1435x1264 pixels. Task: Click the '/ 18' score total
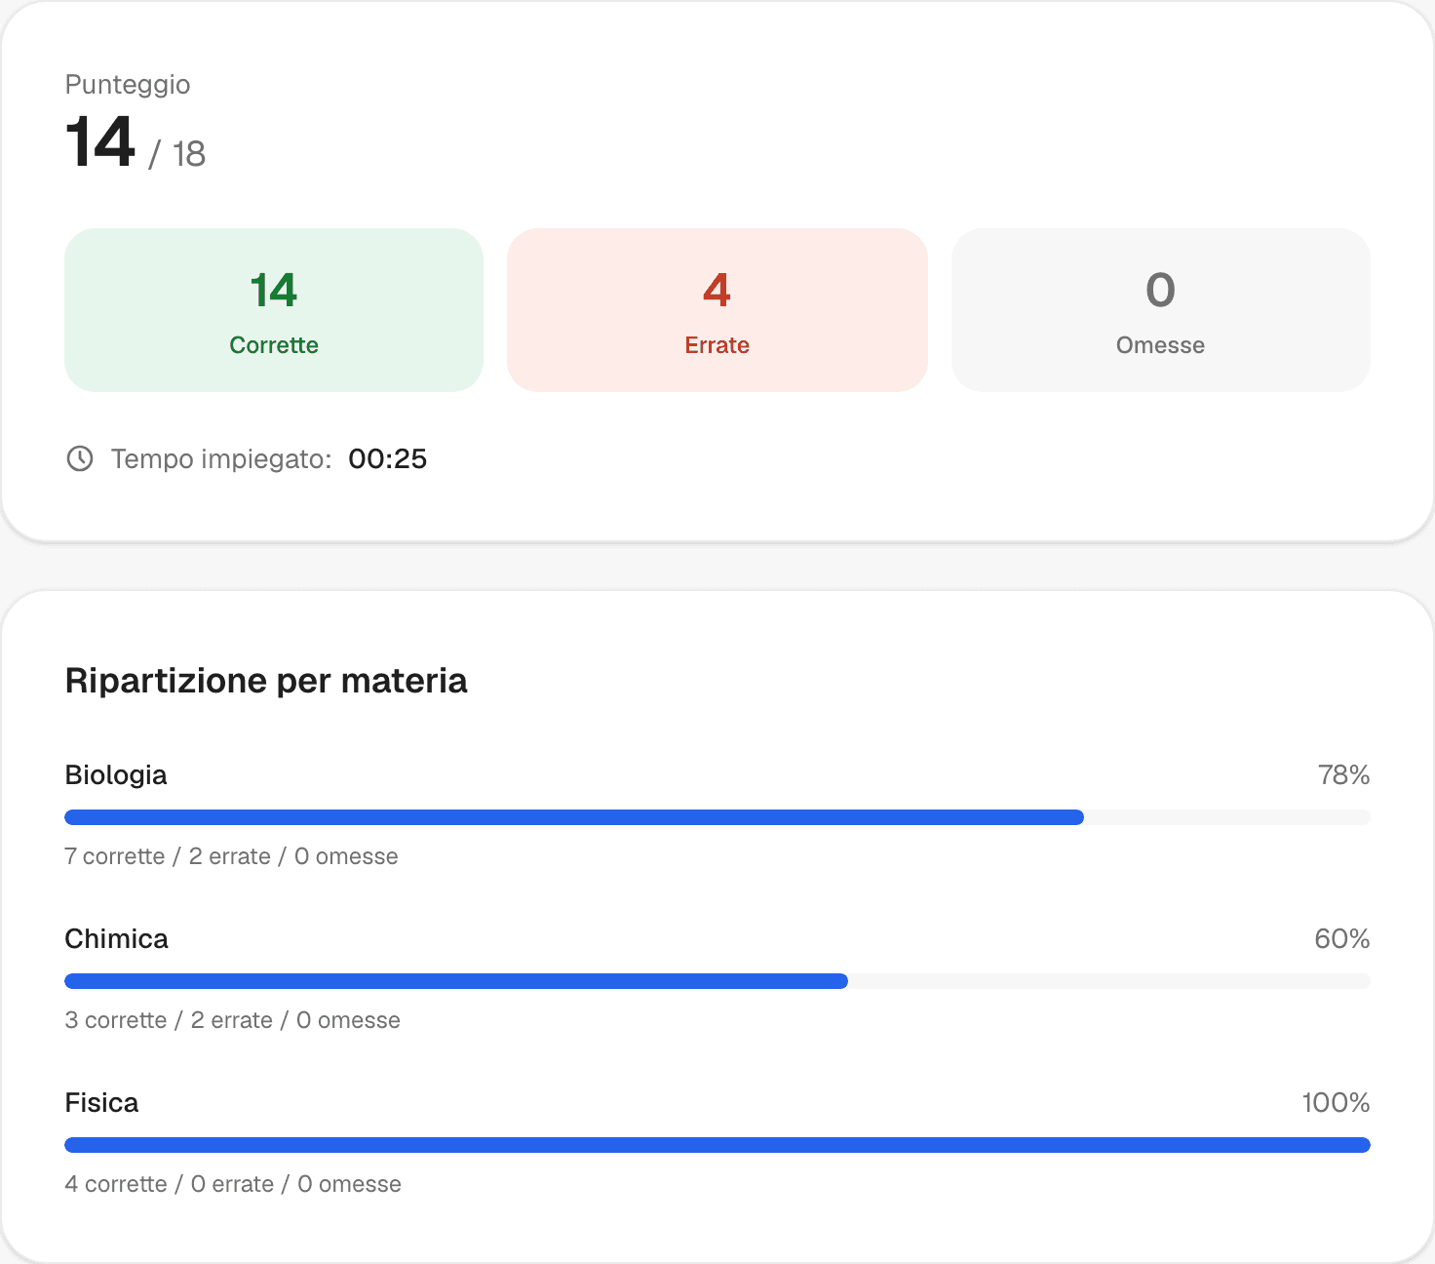click(x=177, y=154)
